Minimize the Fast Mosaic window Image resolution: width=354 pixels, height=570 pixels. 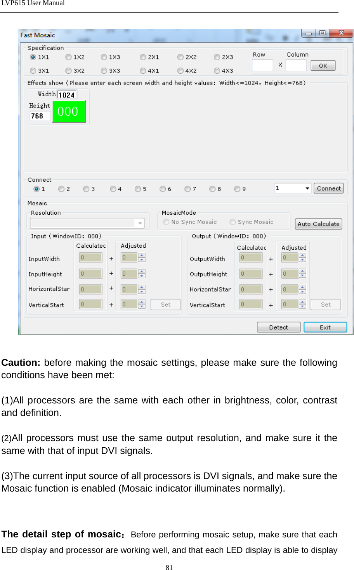[309, 33]
